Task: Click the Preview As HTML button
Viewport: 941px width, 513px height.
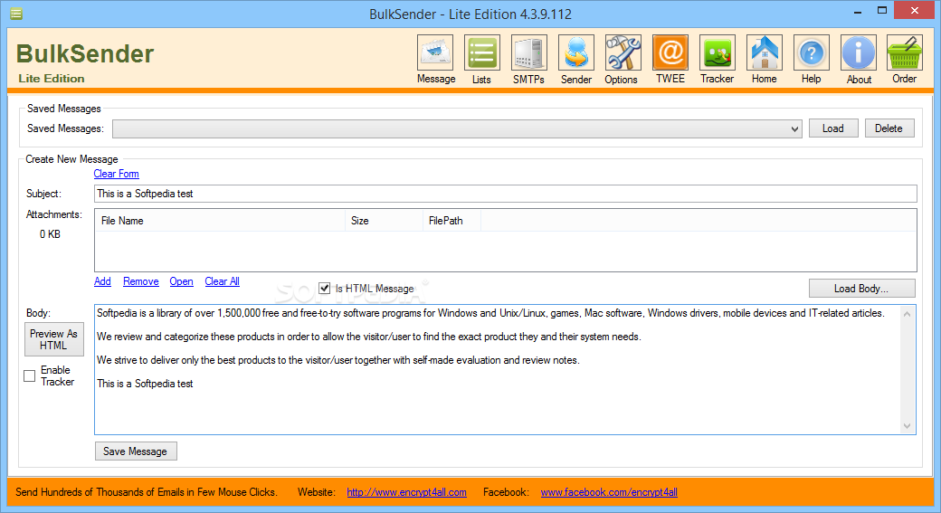Action: (54, 339)
